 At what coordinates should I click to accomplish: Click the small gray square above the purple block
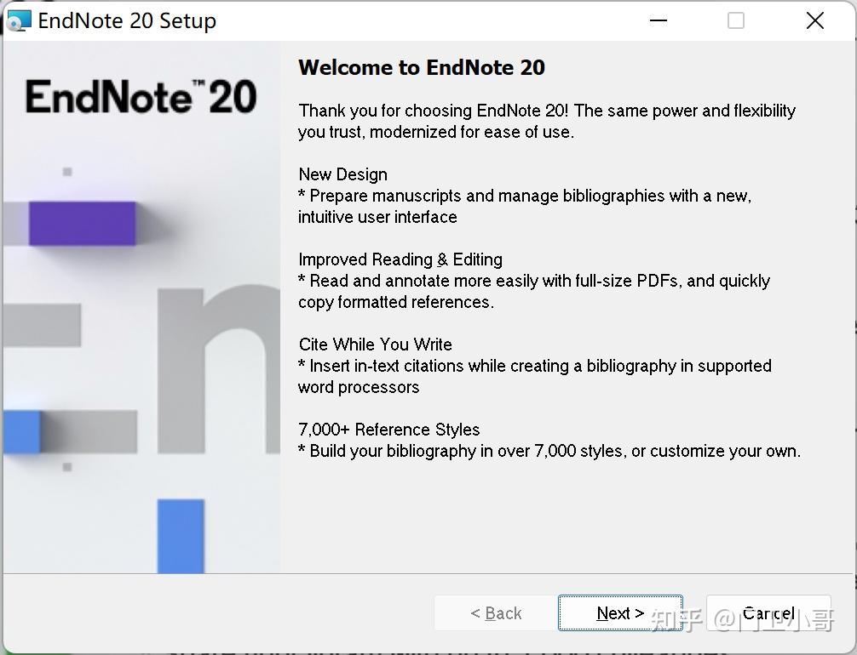[68, 170]
